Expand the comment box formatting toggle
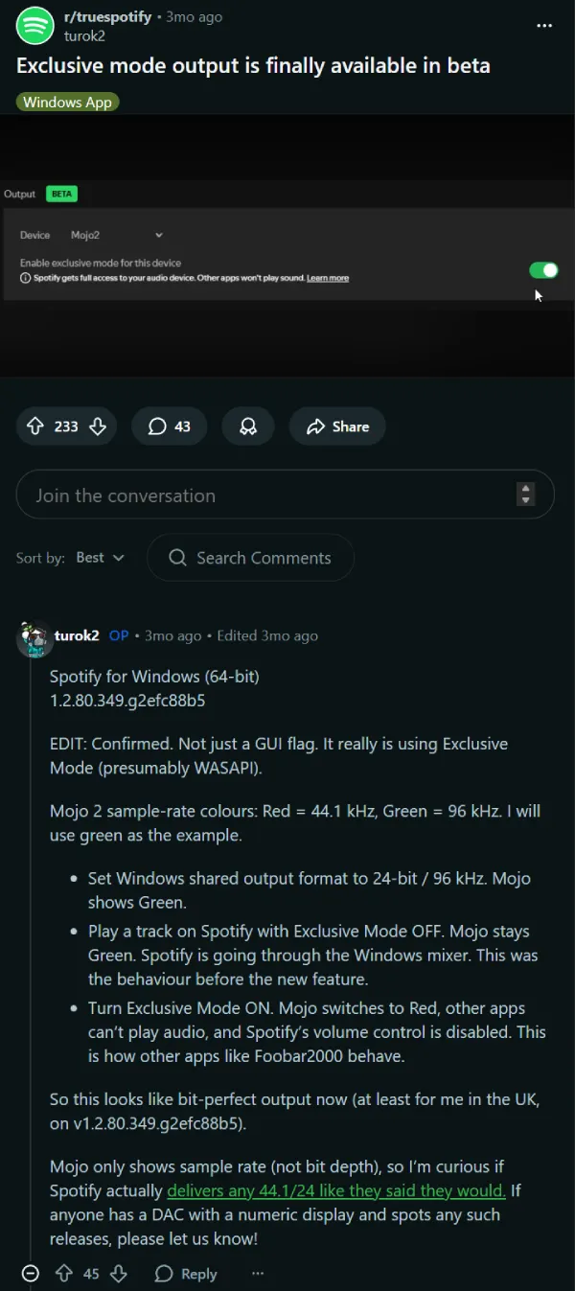This screenshot has height=1291, width=575. 525,495
